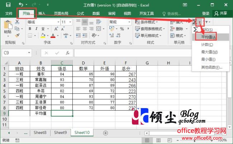The width and height of the screenshot is (233, 144).
Task: Switch to Normal view in status bar
Action: tap(147, 140)
